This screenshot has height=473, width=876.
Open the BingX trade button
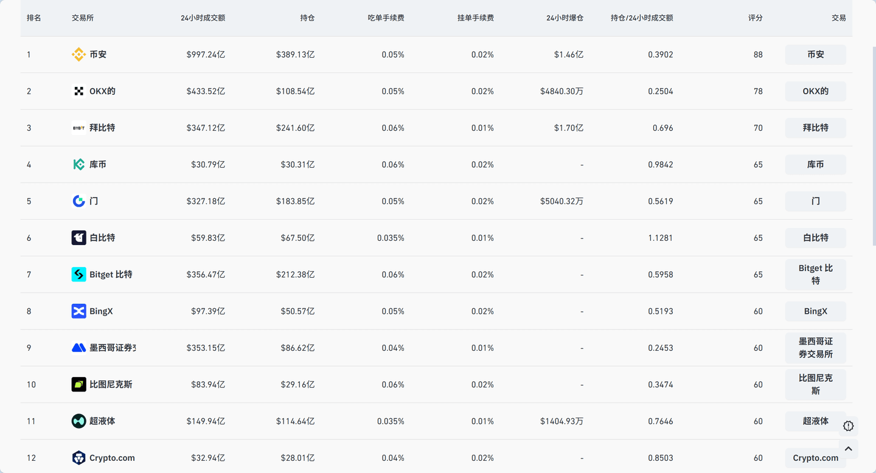pos(815,311)
